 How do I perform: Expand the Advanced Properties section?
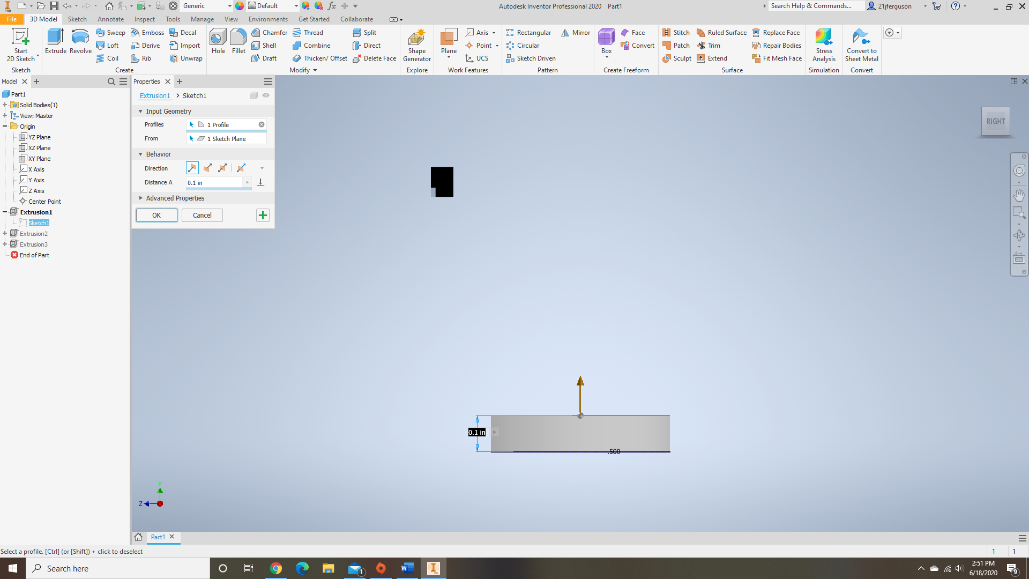(x=140, y=198)
